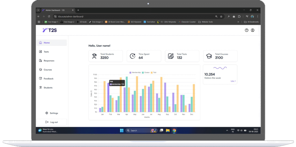296x147 pixels.
Task: Click the Time Spent clock icon
Action: click(x=132, y=56)
